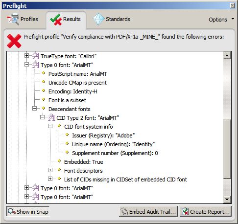Click the paperclip icon on Embed Audit Trail

click(124, 212)
